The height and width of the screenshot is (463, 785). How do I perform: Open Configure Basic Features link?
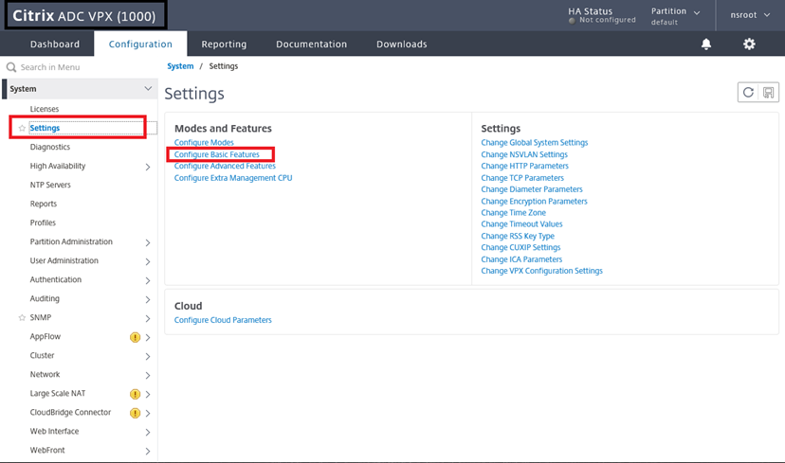tap(217, 154)
